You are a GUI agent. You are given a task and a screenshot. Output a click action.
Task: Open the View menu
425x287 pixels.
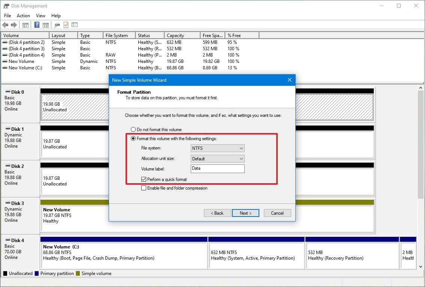pos(40,16)
